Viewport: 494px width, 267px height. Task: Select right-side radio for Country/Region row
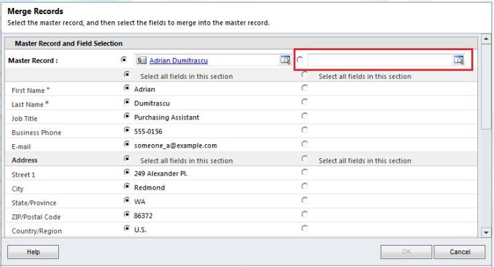pos(305,228)
